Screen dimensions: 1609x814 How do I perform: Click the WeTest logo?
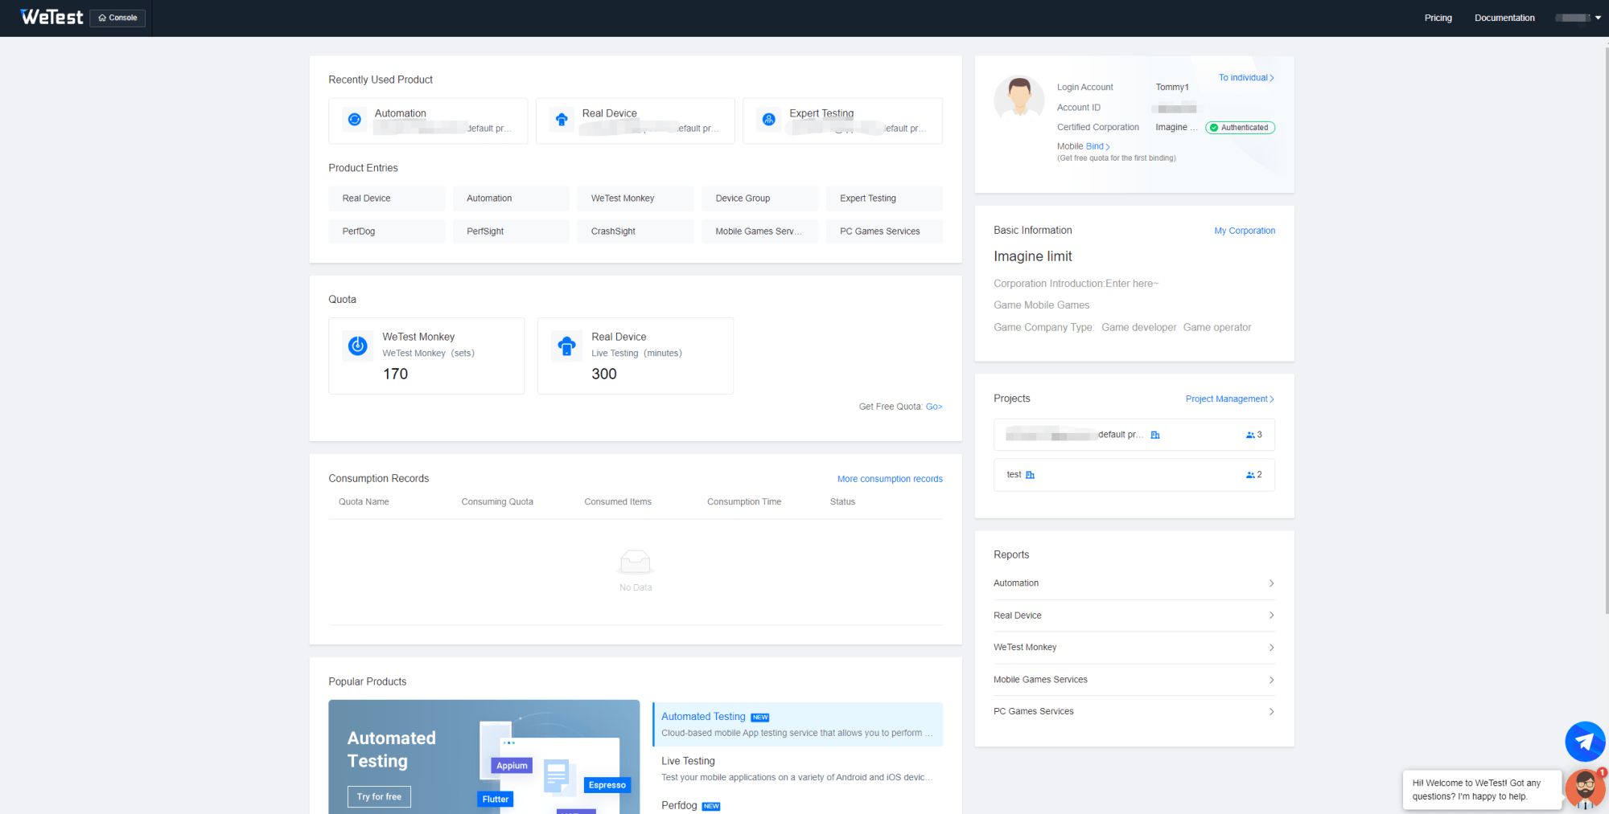click(51, 17)
